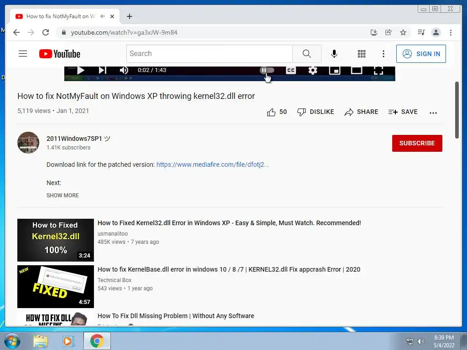Open usmanalitoo channel link
The width and height of the screenshot is (467, 350).
(x=113, y=234)
